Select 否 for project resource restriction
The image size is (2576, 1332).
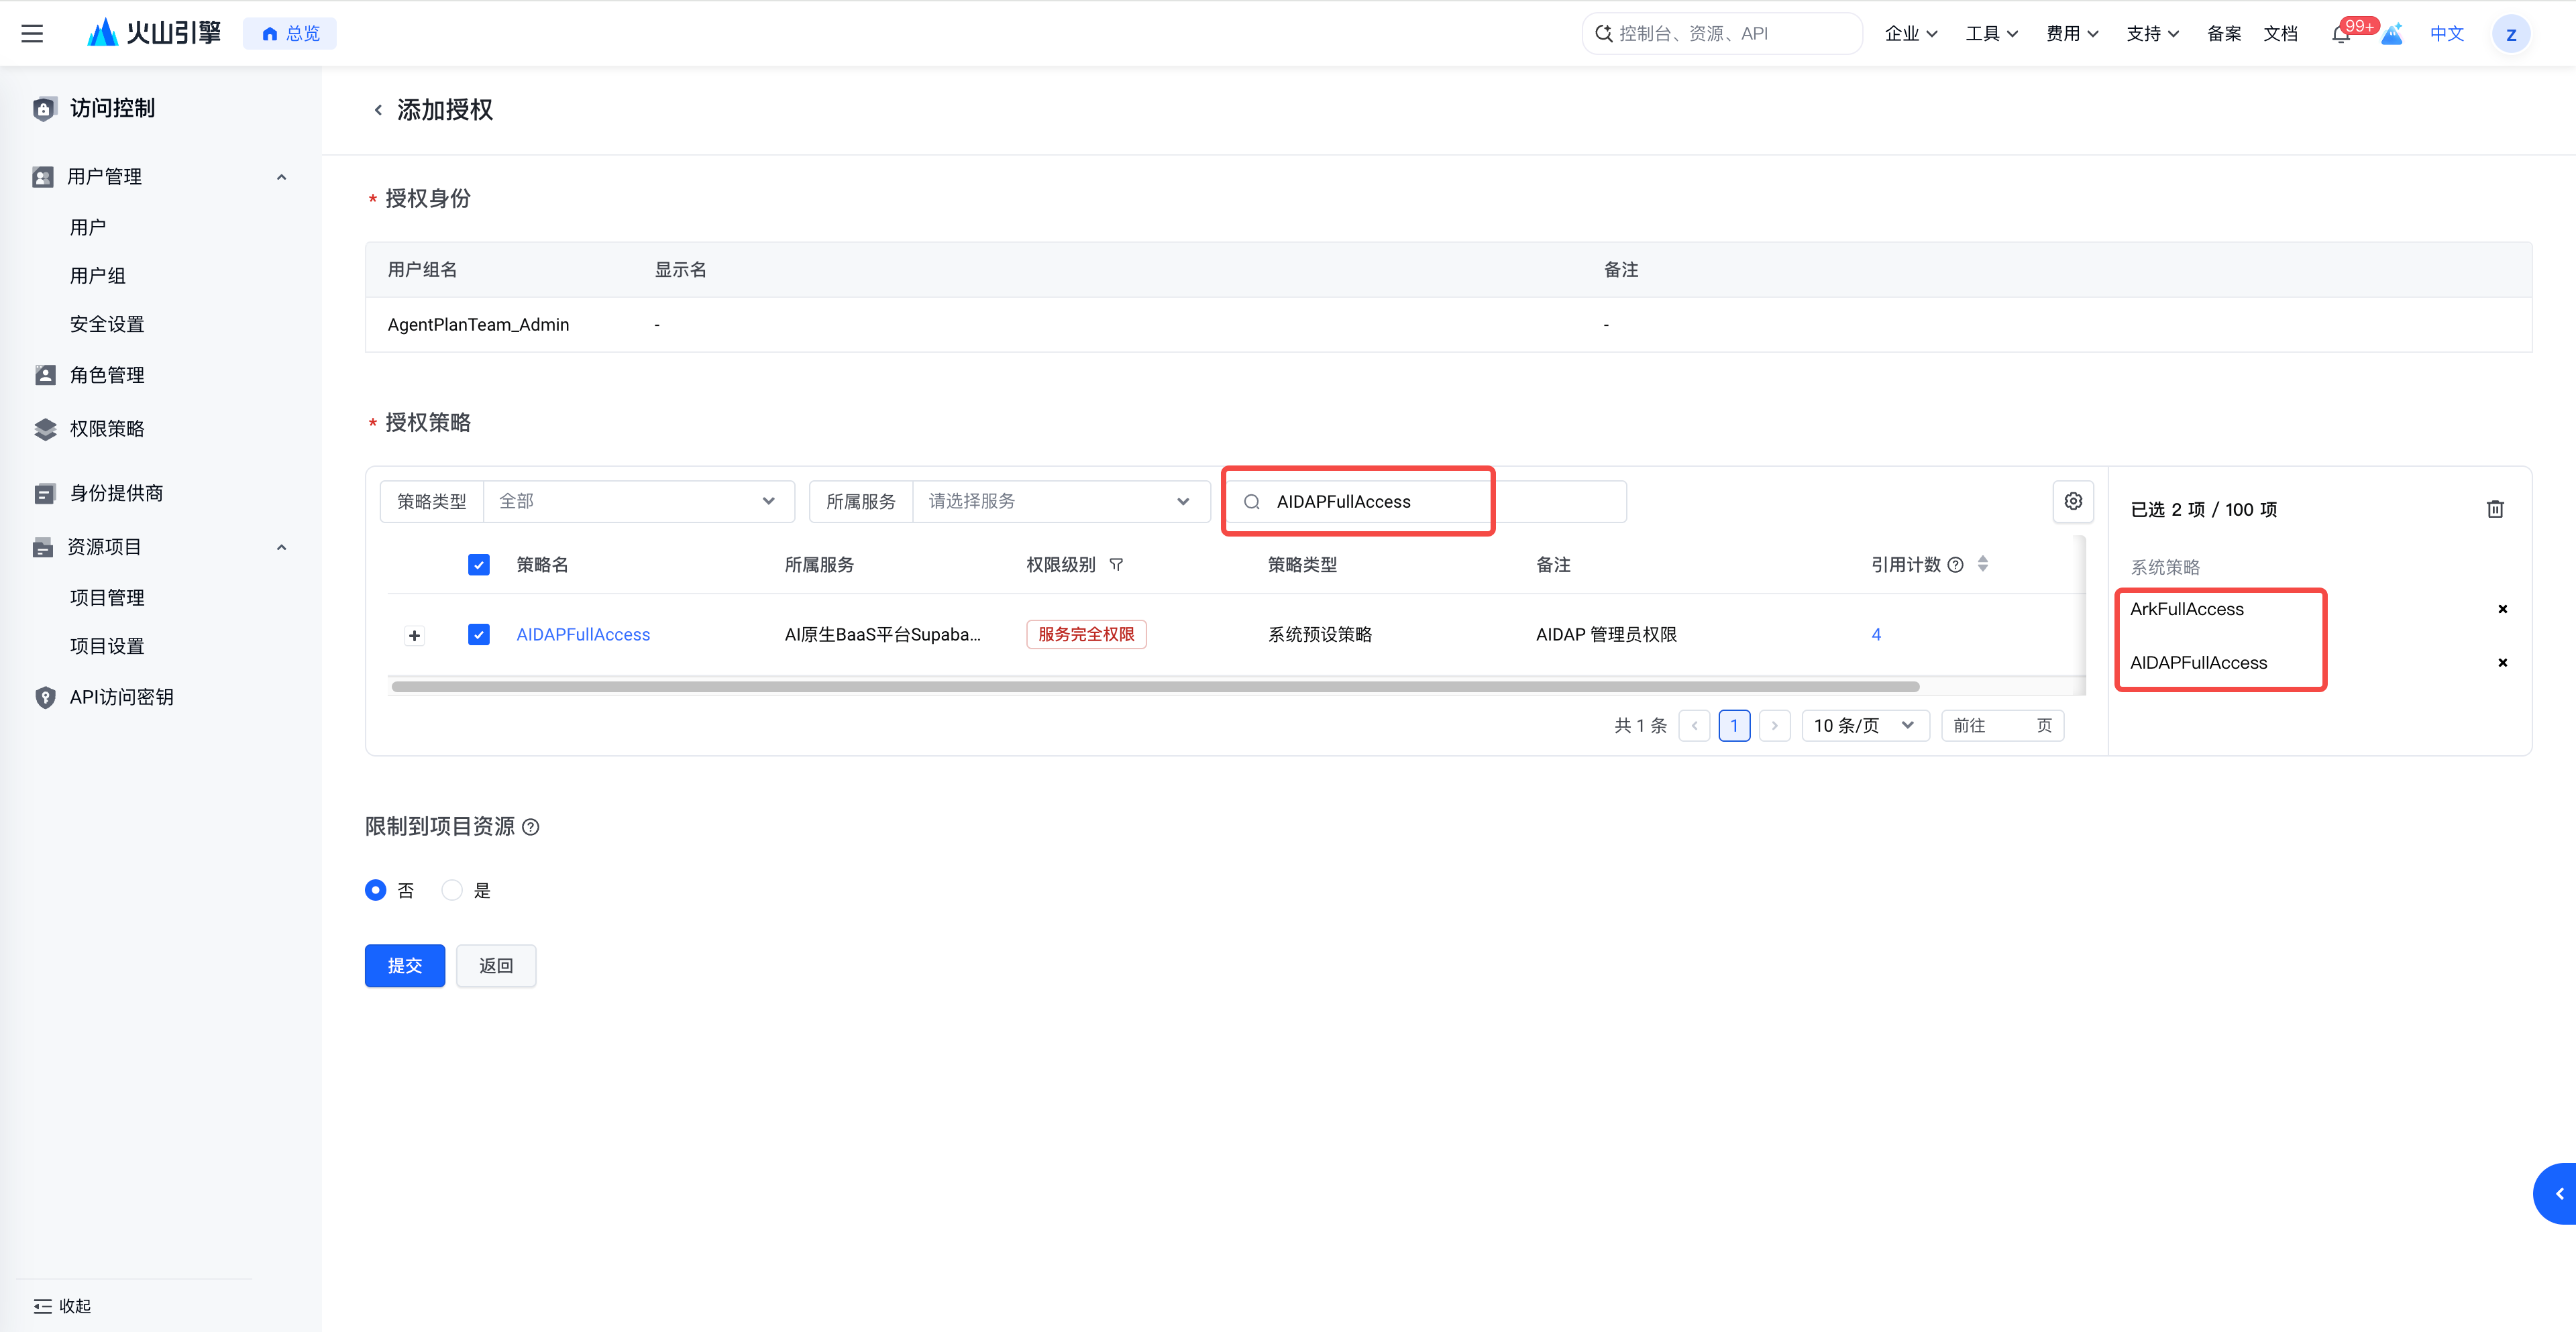tap(376, 890)
